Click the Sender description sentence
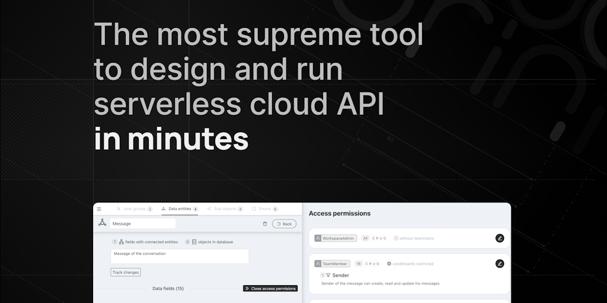 tap(381, 283)
